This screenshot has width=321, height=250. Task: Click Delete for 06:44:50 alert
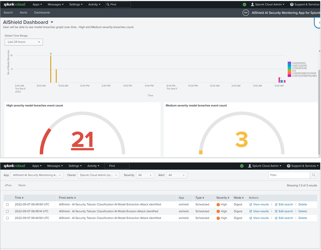point(302,218)
